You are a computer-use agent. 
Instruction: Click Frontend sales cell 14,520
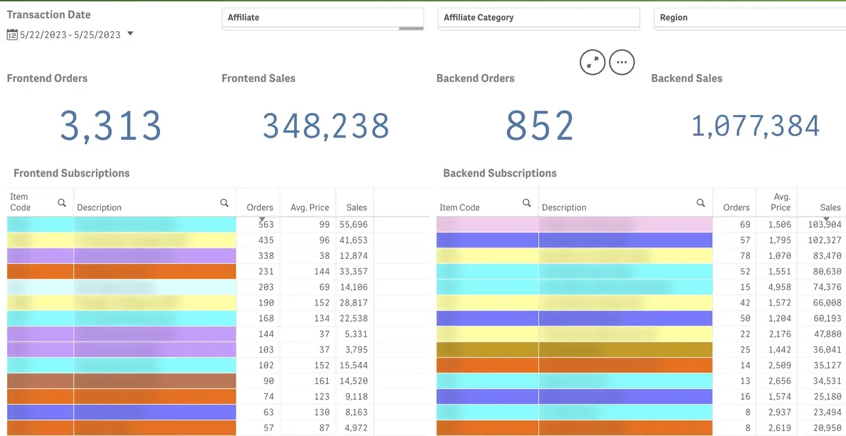click(353, 381)
